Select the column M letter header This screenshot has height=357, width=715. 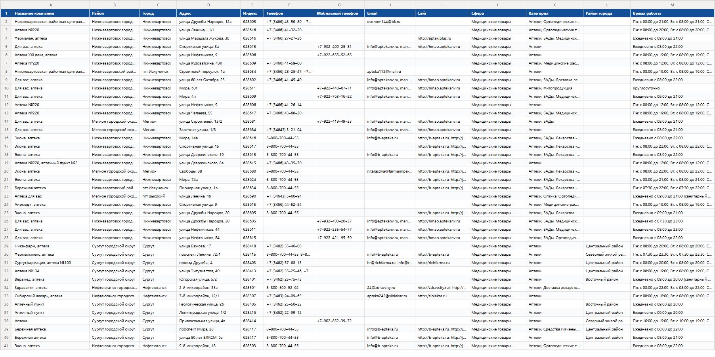[672, 5]
